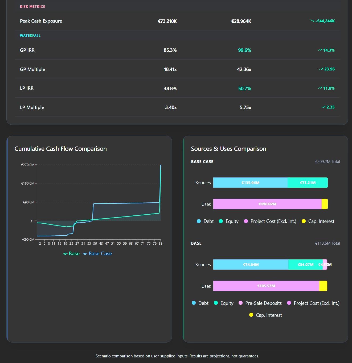Click the Waterfall section header
Viewport: 352px width, 363px height.
[30, 35]
